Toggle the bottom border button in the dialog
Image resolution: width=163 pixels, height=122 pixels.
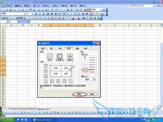(46, 76)
